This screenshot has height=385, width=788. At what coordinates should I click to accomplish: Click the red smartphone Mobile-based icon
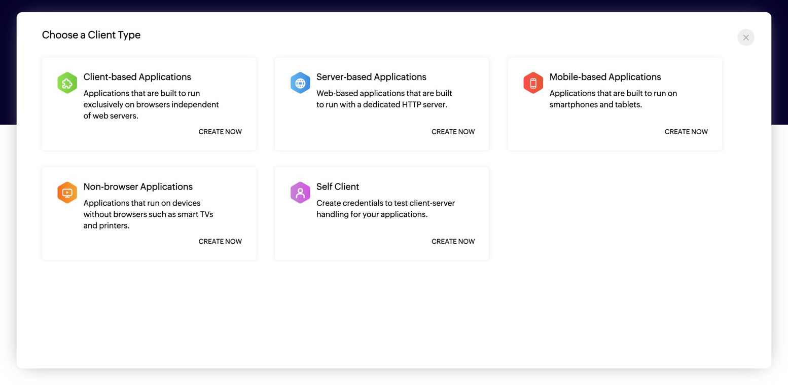click(x=533, y=83)
